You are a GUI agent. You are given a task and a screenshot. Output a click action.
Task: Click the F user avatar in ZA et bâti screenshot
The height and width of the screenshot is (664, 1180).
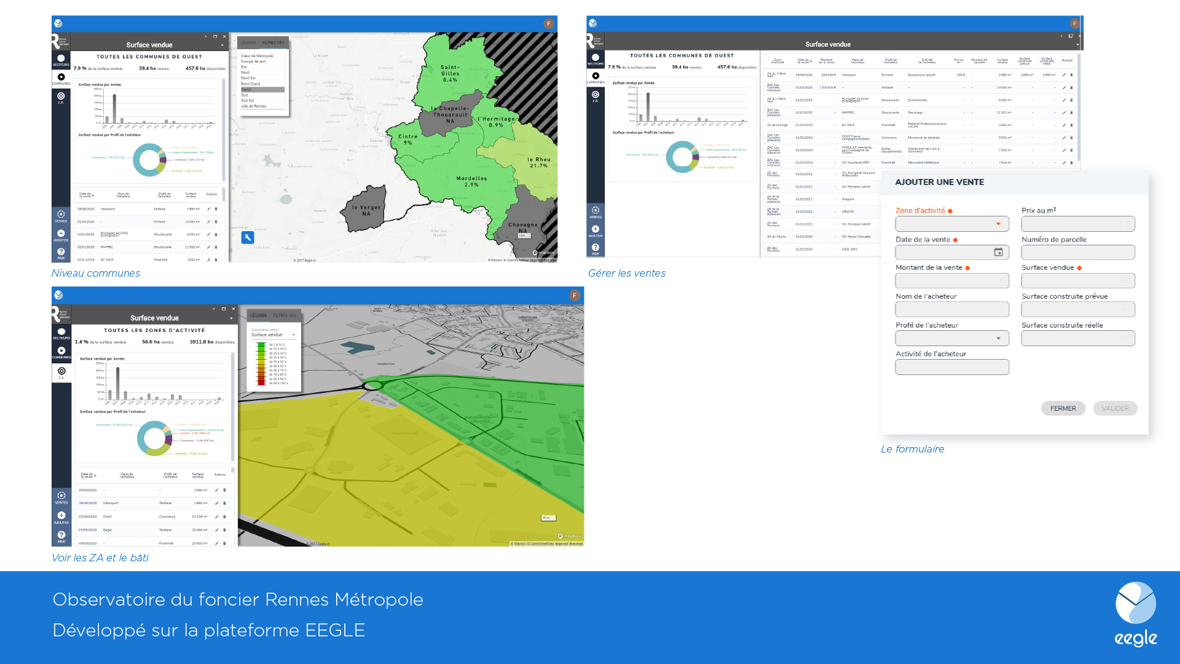click(x=575, y=296)
